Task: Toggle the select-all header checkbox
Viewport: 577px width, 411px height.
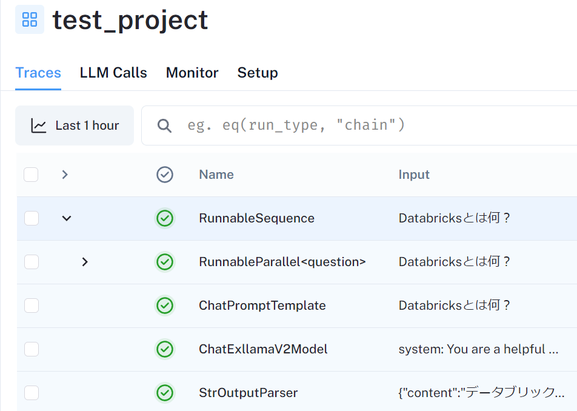Action: pos(31,175)
